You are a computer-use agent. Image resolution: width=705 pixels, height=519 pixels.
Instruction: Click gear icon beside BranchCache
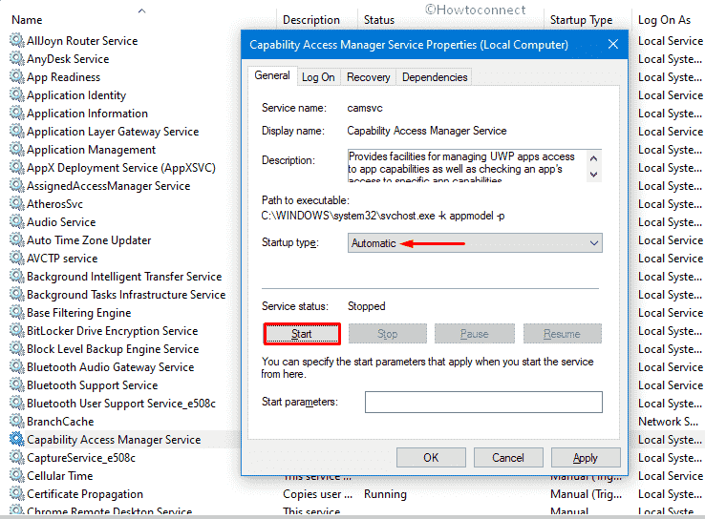click(x=17, y=421)
